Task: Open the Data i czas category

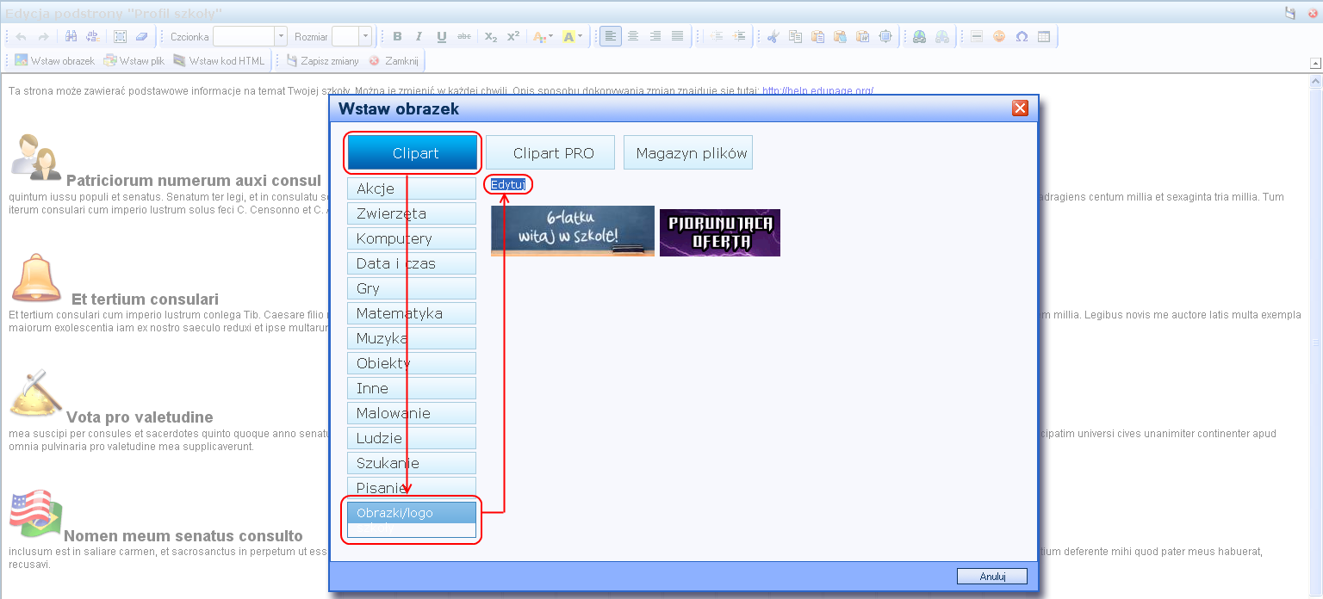Action: click(412, 263)
